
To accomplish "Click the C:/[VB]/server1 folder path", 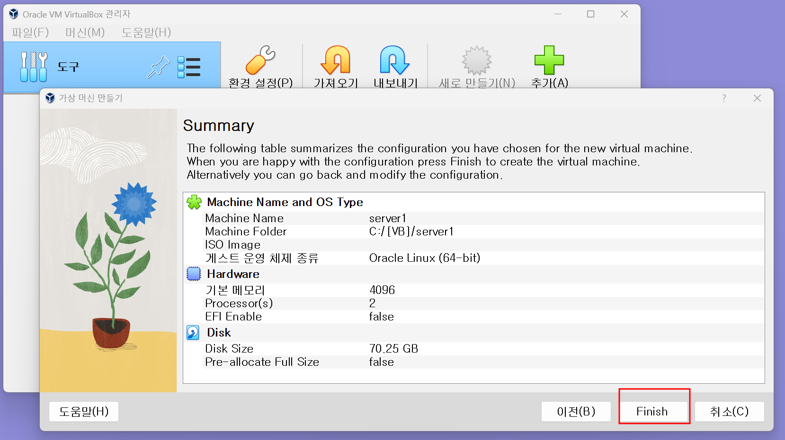I will pyautogui.click(x=411, y=232).
